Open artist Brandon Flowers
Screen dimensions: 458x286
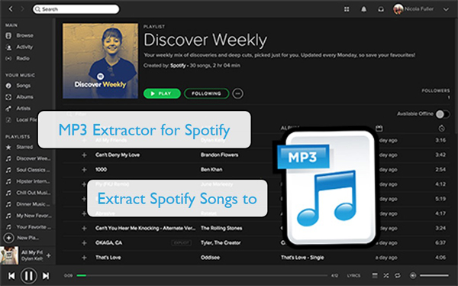click(219, 155)
